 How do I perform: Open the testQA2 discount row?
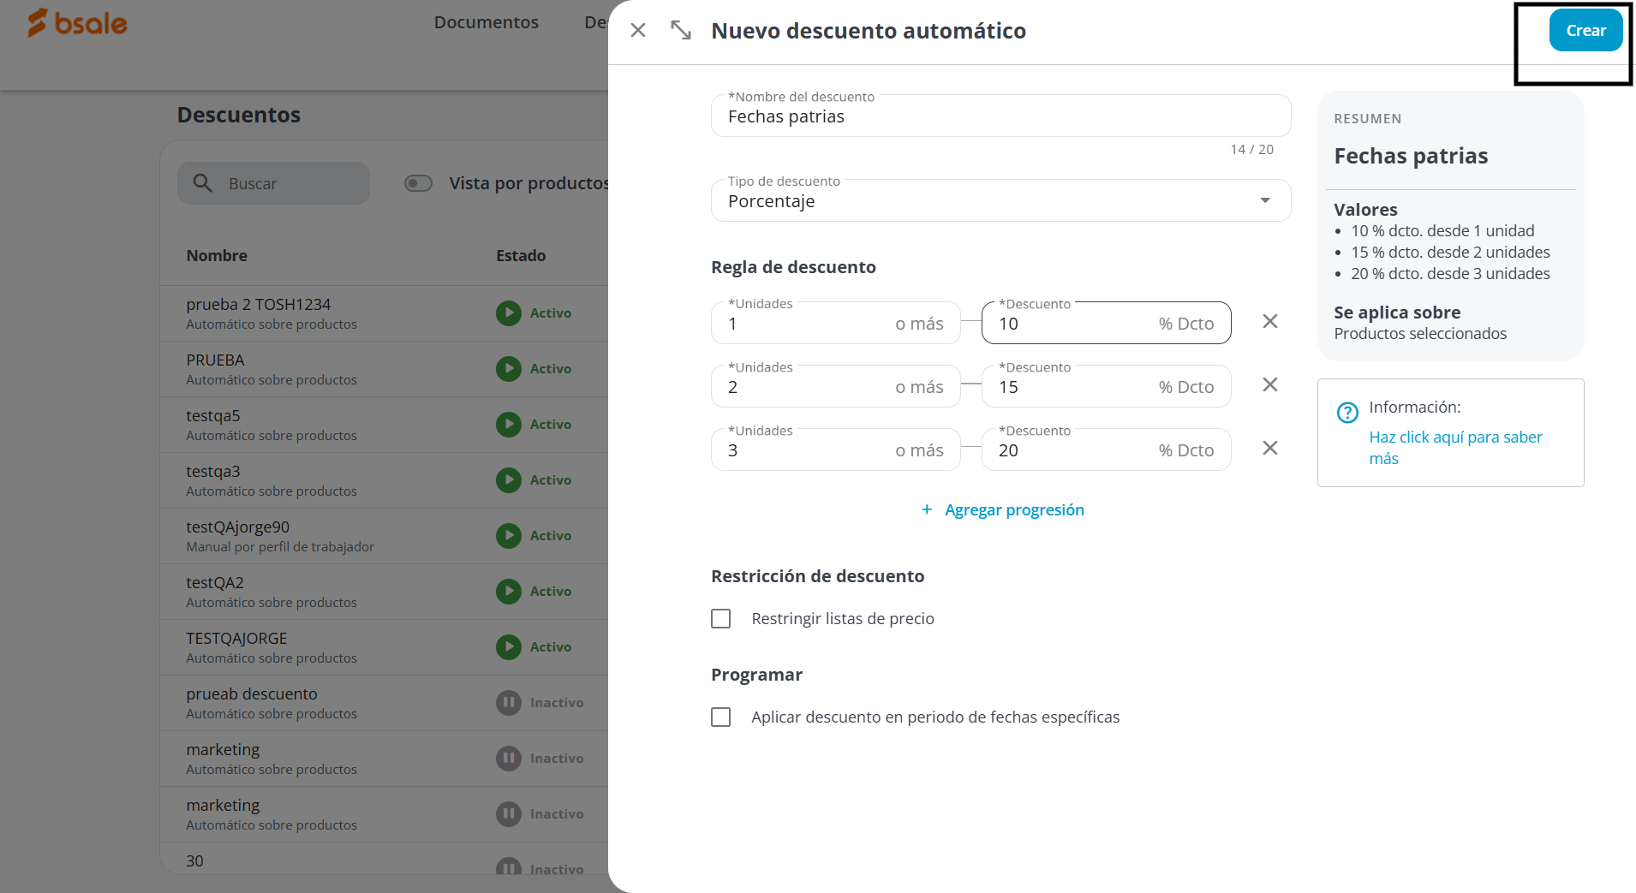[384, 592]
